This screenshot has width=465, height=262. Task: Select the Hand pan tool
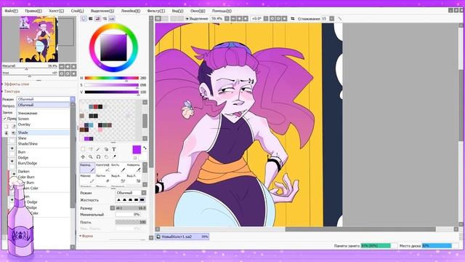(106, 157)
